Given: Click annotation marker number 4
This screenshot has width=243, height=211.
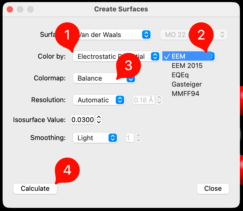Looking at the screenshot, I should 67,170.
